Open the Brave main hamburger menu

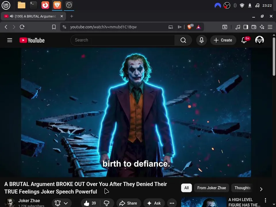[270, 27]
